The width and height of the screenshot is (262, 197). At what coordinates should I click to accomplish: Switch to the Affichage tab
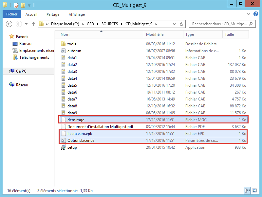tap(77, 14)
